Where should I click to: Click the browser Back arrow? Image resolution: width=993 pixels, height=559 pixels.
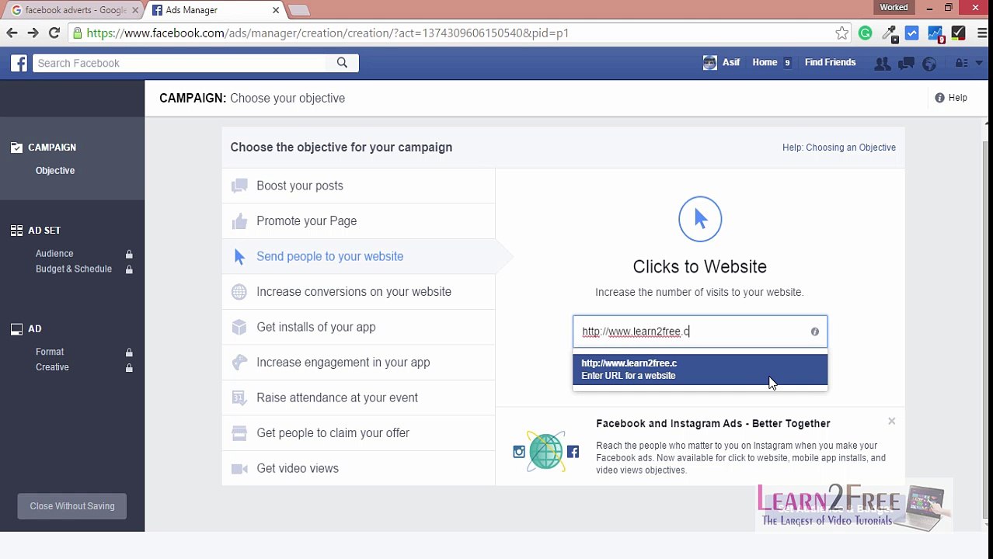pos(12,33)
